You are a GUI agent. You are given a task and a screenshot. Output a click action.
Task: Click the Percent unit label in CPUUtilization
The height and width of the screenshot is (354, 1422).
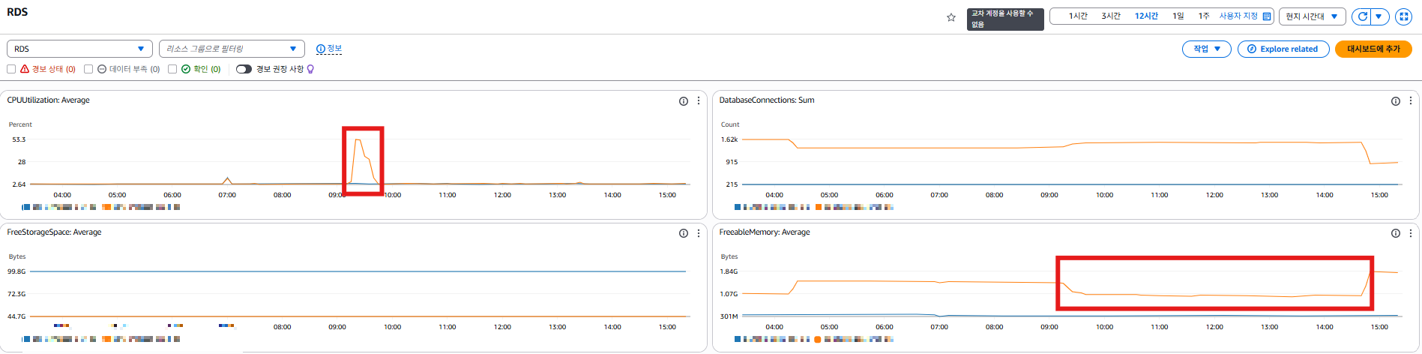pyautogui.click(x=20, y=124)
